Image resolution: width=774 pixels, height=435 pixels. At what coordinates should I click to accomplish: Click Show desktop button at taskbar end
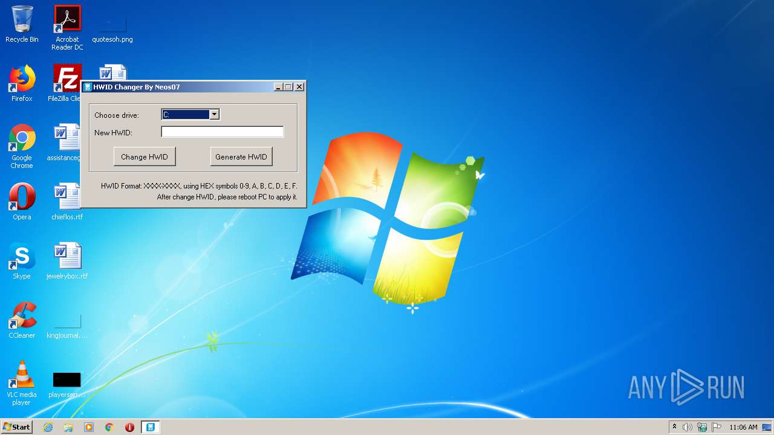point(767,427)
